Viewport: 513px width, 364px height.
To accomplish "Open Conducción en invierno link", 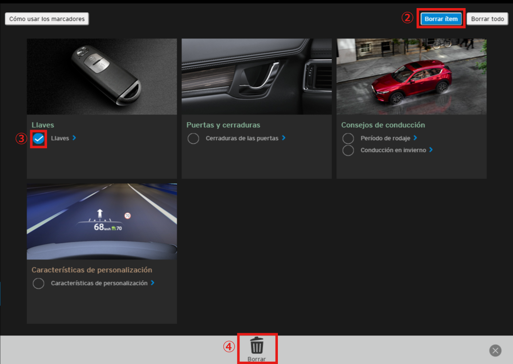I will [x=393, y=150].
